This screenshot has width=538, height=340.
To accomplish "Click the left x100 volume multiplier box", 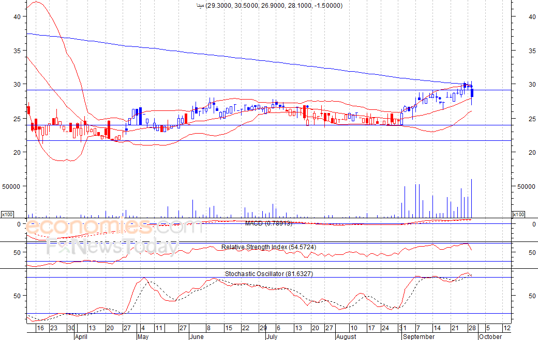I will [7, 215].
